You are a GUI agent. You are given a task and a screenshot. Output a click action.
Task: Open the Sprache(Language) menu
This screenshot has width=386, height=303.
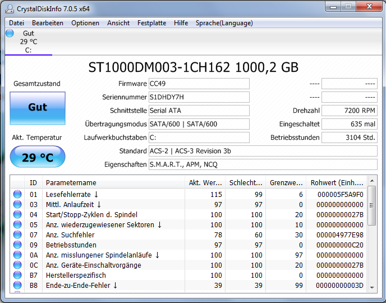pos(224,23)
